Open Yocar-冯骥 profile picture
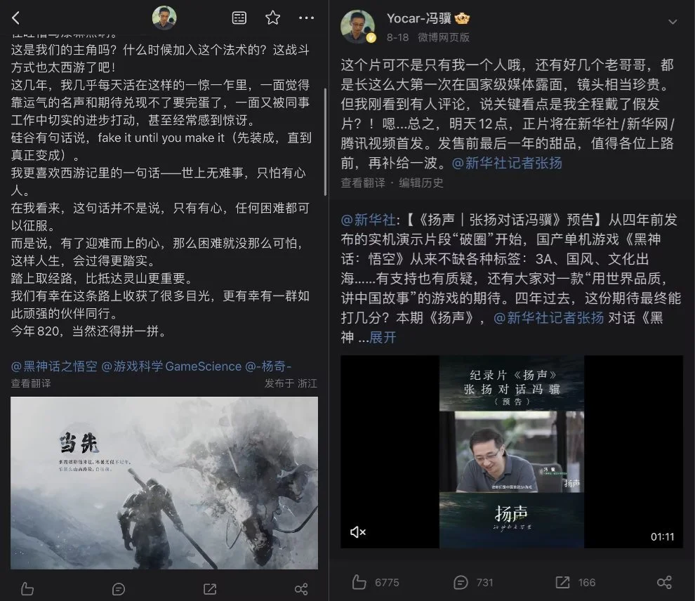The image size is (695, 601). pyautogui.click(x=358, y=27)
